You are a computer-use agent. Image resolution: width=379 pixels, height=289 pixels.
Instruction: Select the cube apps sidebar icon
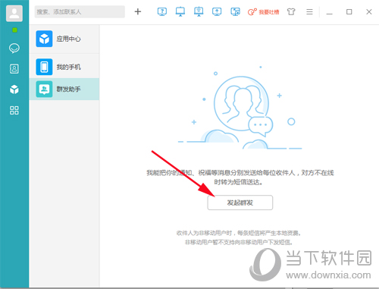14,90
